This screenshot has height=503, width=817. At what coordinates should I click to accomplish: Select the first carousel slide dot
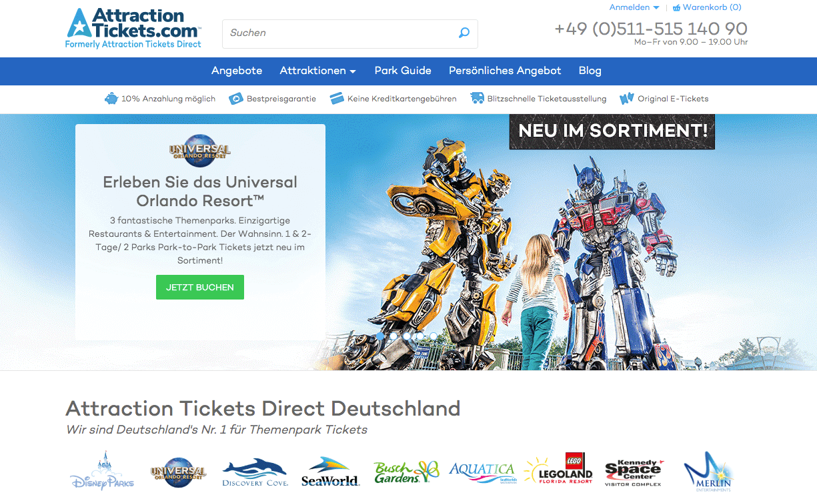(380, 336)
